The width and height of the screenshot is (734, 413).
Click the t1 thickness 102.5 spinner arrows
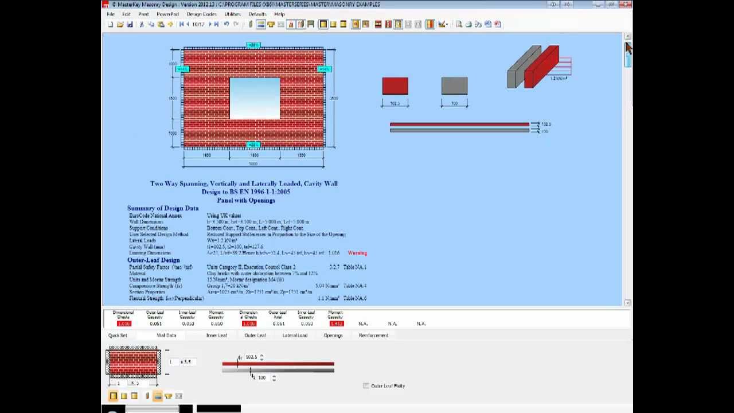tap(261, 357)
